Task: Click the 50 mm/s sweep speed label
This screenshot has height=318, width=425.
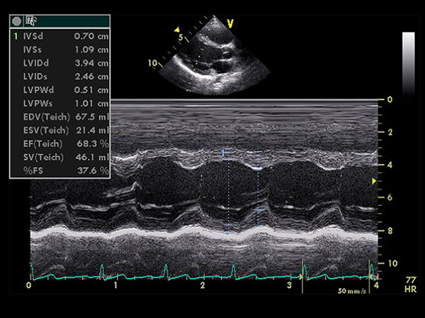Action: click(x=352, y=290)
